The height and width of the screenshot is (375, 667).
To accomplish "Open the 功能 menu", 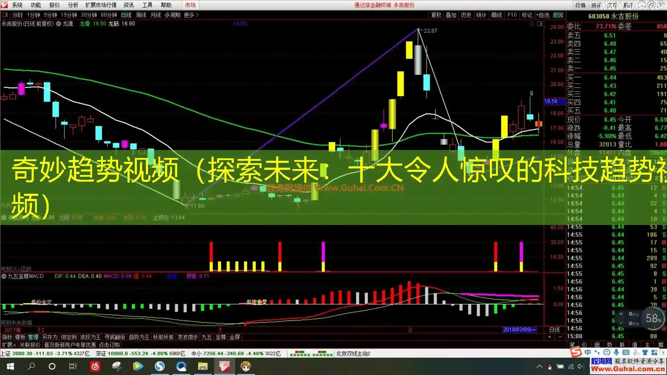I will tap(35, 5).
